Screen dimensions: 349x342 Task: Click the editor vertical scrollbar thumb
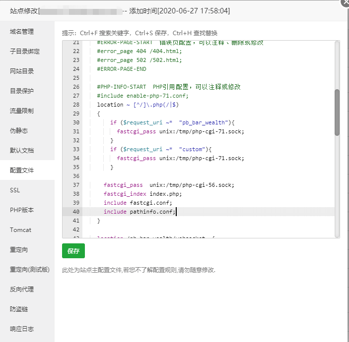click(x=337, y=113)
